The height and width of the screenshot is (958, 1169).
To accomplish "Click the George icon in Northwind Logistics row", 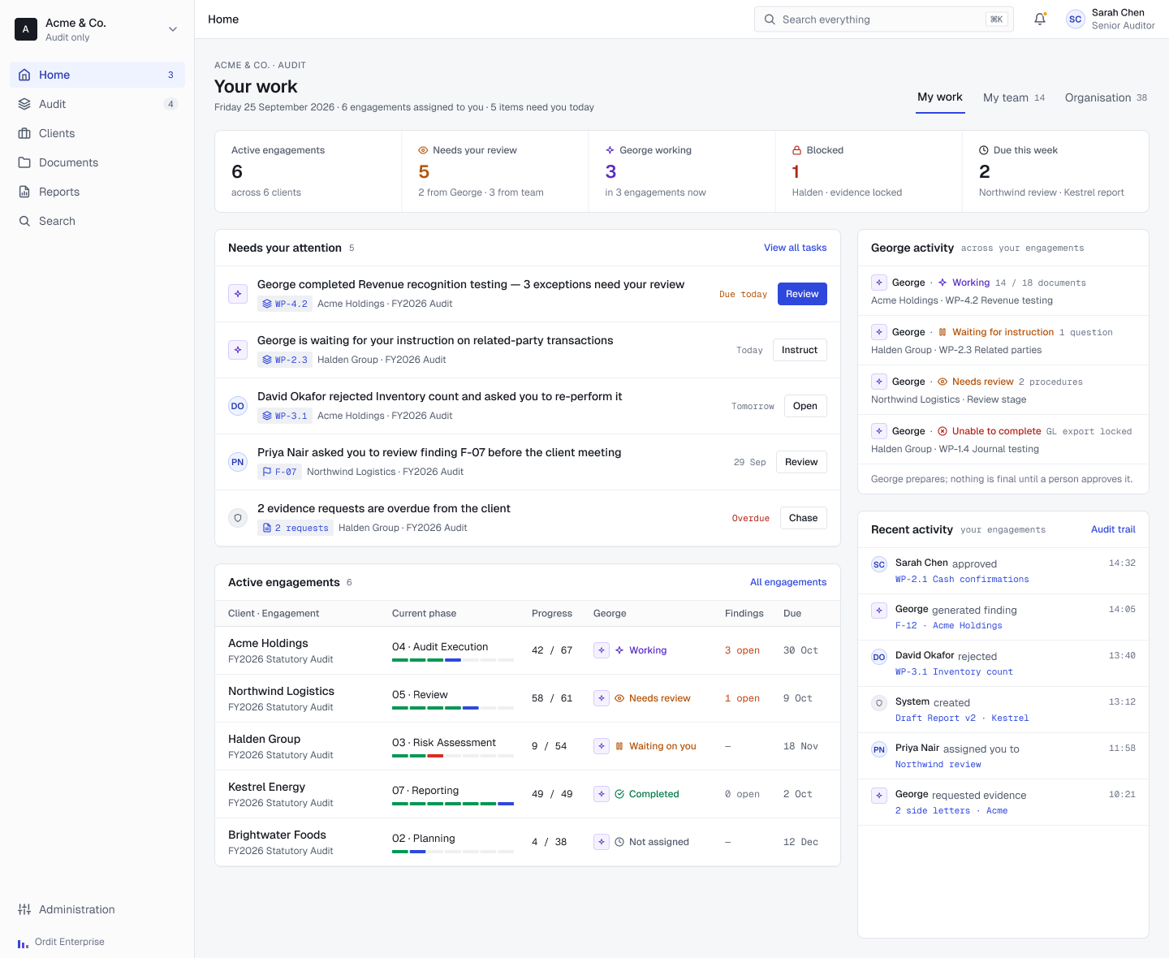I will pyautogui.click(x=602, y=698).
